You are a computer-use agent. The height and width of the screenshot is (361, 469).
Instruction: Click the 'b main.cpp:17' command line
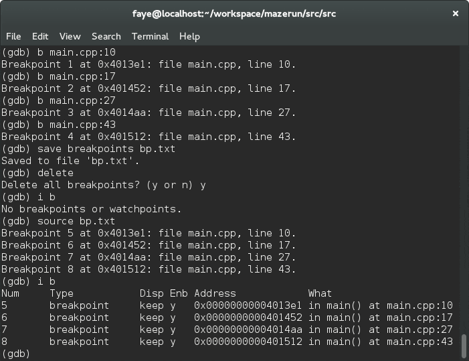tap(59, 76)
